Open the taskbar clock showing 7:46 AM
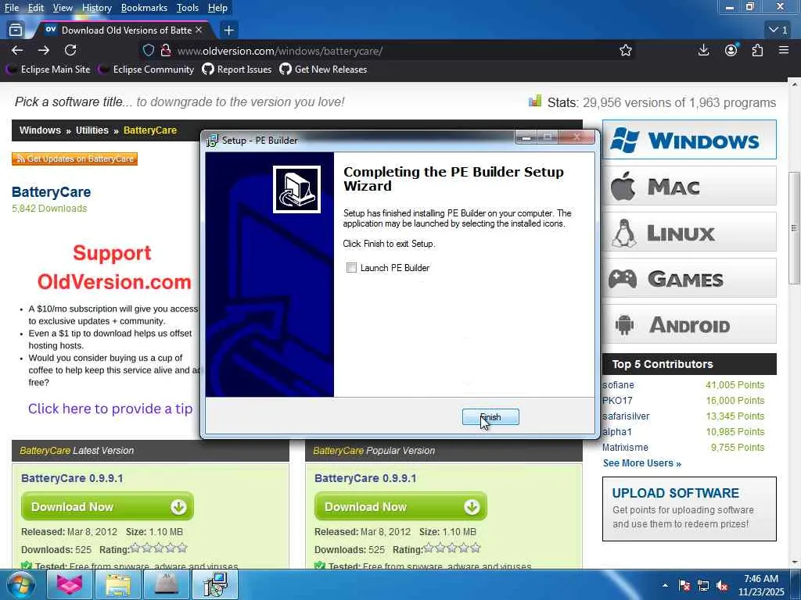 761,585
